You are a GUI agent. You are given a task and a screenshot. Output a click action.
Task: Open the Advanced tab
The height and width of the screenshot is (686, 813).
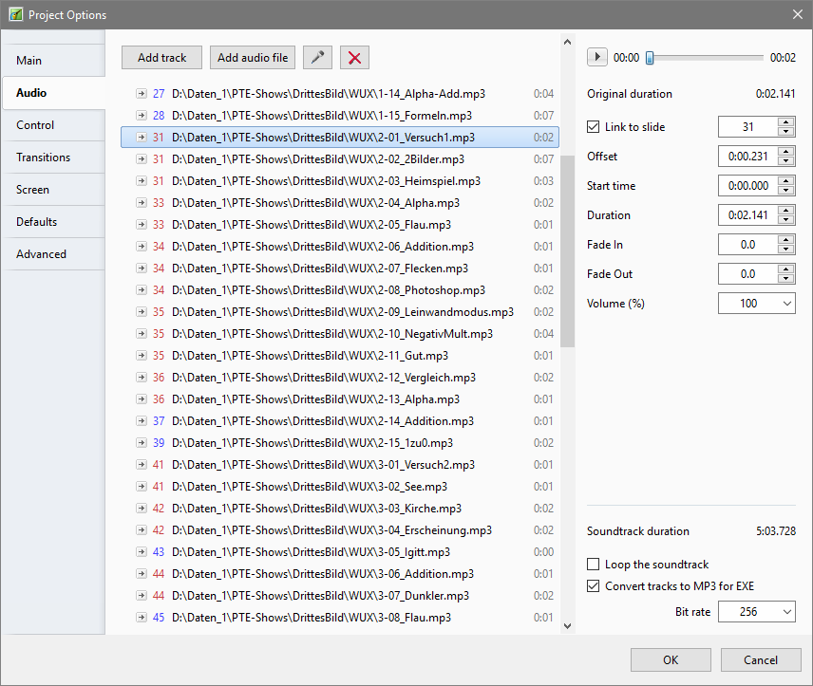pyautogui.click(x=42, y=254)
